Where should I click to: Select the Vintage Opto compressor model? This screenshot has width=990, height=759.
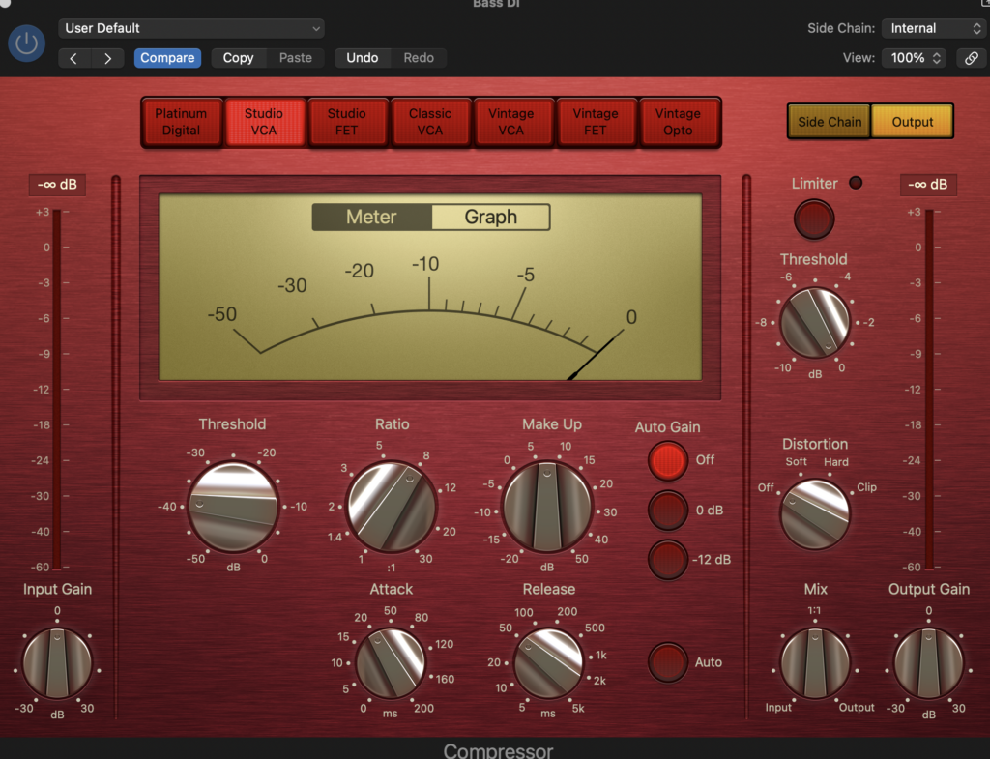(678, 122)
